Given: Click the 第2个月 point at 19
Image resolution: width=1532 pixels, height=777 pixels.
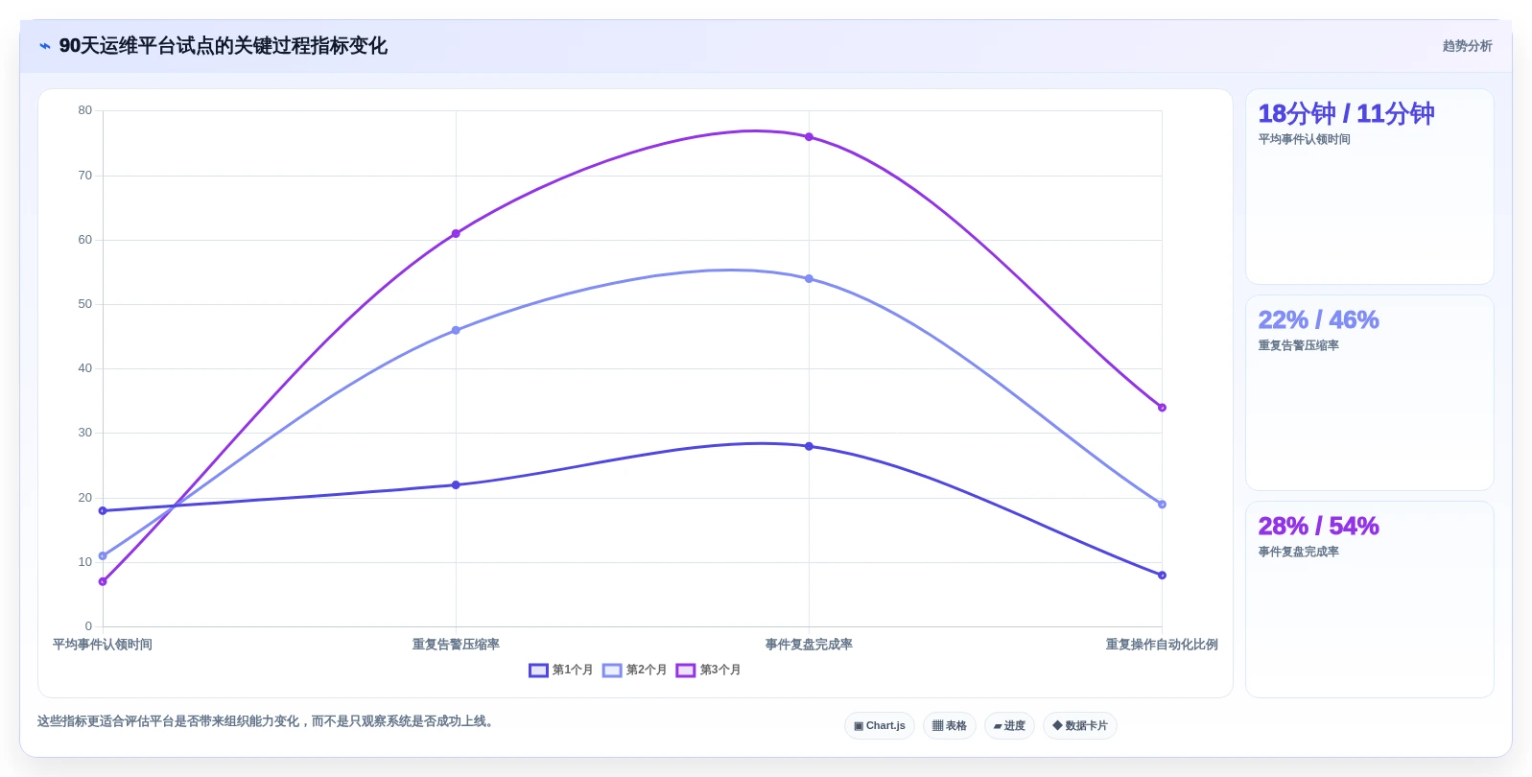Looking at the screenshot, I should (x=1162, y=505).
